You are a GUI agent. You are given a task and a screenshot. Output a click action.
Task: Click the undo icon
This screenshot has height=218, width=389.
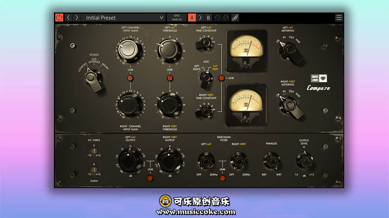click(x=217, y=17)
